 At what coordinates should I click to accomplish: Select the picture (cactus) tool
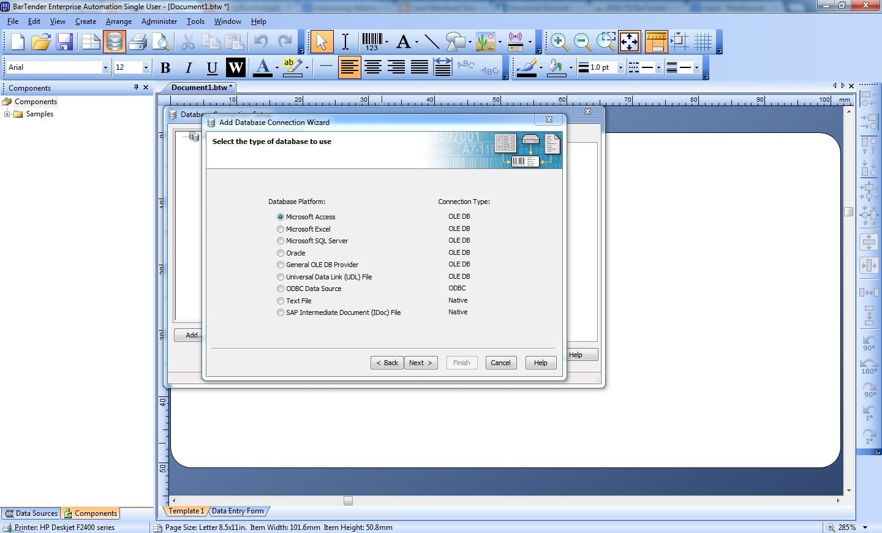point(486,42)
